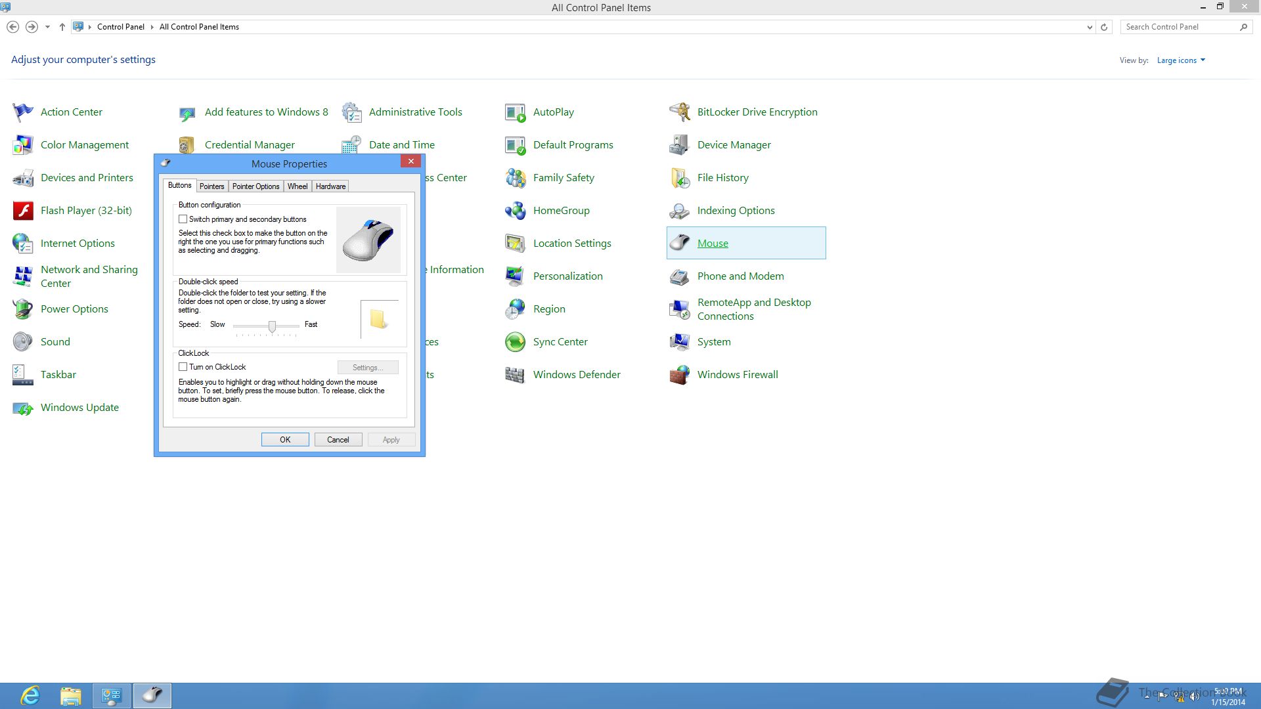Screen dimensions: 1261x709
Task: Open the Sync Center green icon
Action: point(516,342)
